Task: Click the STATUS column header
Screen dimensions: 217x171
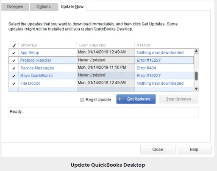Action: point(144,45)
